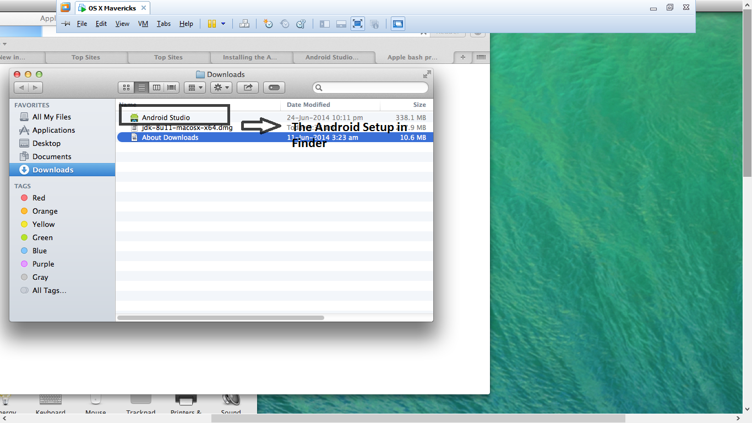
Task: Toggle the VMware console view icon
Action: coord(398,24)
